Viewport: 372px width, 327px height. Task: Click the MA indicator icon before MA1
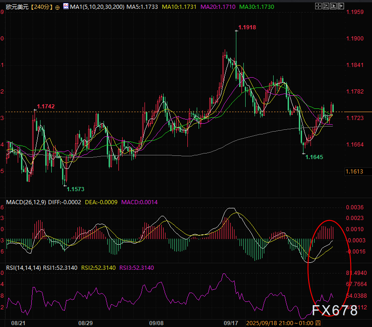click(x=65, y=7)
